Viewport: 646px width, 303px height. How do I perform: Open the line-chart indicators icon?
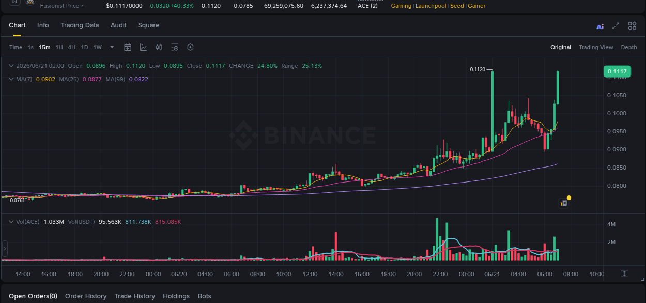click(143, 47)
